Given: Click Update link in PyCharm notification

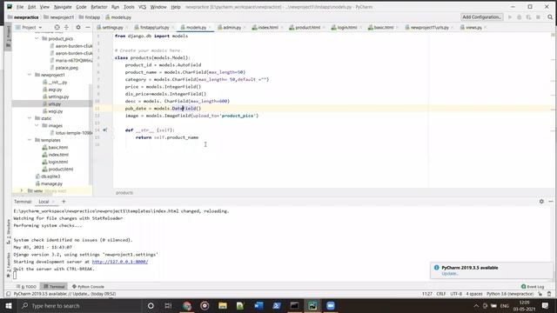Looking at the screenshot, I should [x=450, y=274].
